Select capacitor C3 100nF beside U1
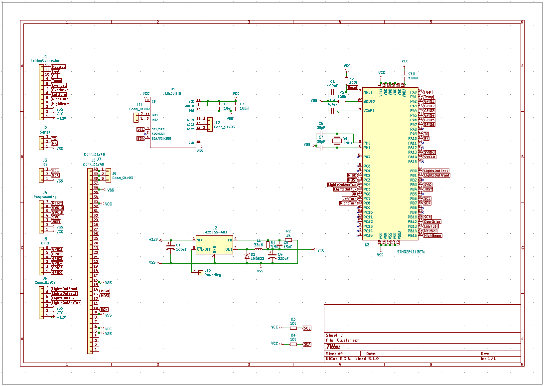The width and height of the screenshot is (545, 386). point(235,105)
